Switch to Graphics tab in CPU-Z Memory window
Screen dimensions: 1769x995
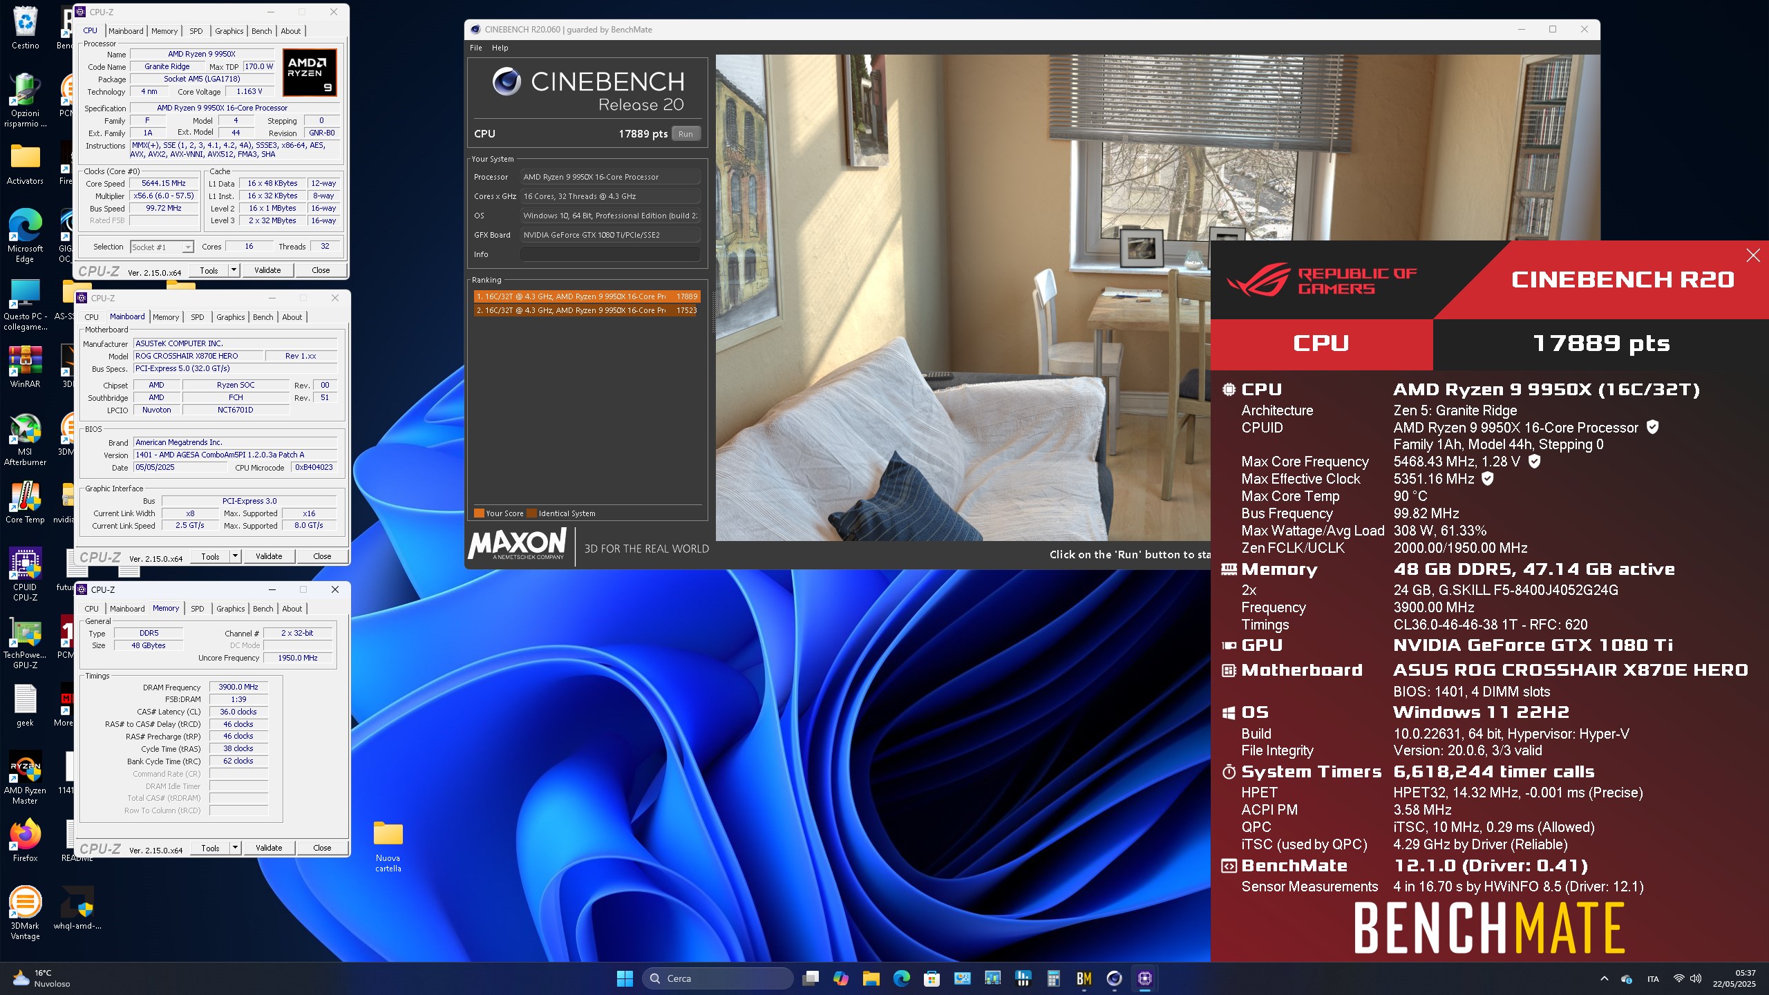[230, 609]
